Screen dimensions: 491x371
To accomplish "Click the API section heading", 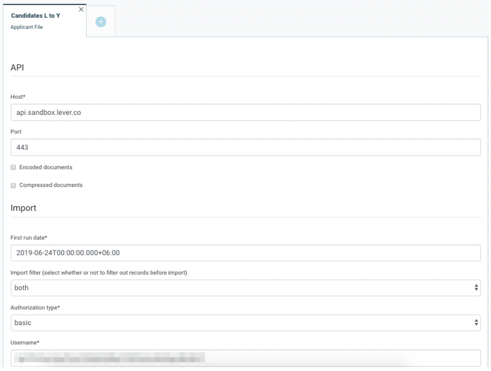I will pos(17,66).
